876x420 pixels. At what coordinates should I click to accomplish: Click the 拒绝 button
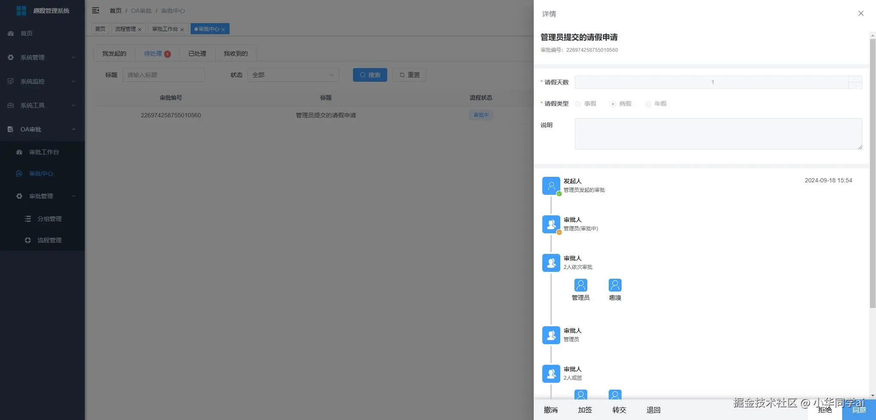click(x=825, y=410)
